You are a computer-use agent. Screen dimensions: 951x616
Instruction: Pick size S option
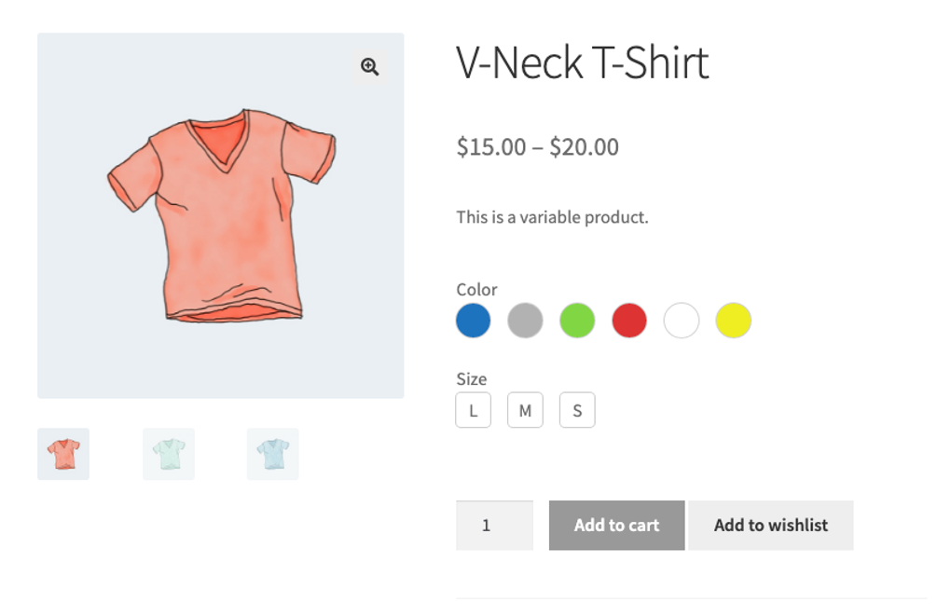[x=577, y=410]
